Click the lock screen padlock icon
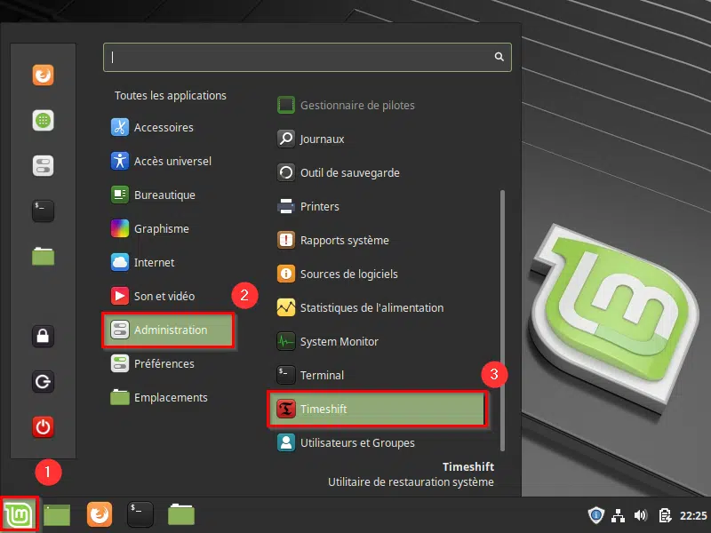 43,337
